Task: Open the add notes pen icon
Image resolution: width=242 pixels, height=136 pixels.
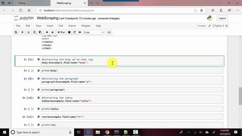Action: (x=221, y=10)
